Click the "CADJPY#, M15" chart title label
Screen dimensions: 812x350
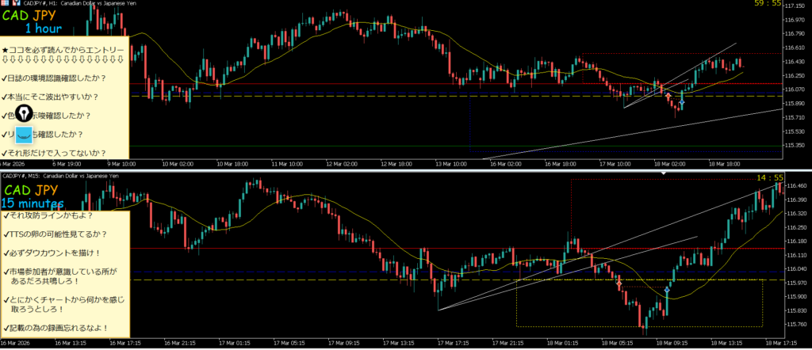[x=22, y=176]
